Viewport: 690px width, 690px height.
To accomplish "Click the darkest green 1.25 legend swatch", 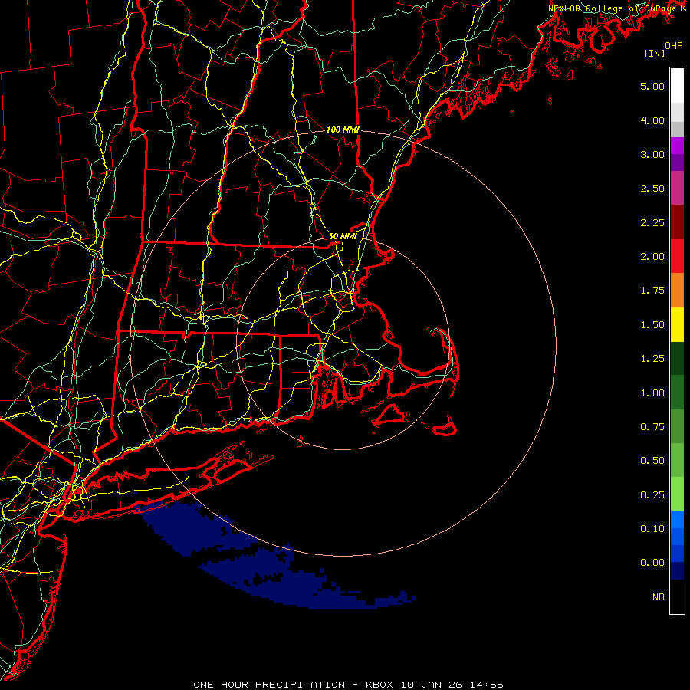I will [x=677, y=358].
